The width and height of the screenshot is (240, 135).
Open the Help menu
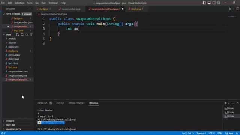(x=63, y=3)
